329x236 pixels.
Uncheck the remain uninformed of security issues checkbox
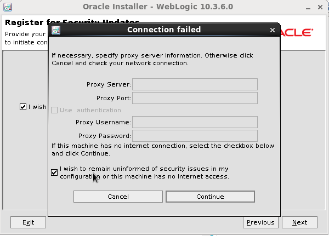click(54, 172)
